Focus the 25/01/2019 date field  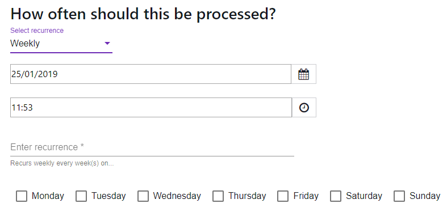[151, 74]
